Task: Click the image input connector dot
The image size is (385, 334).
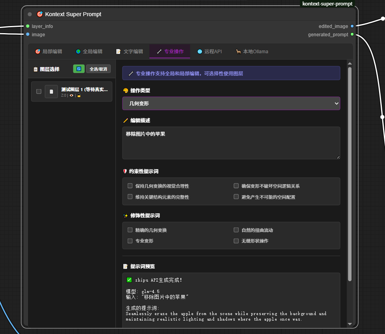Action: [x=28, y=34]
